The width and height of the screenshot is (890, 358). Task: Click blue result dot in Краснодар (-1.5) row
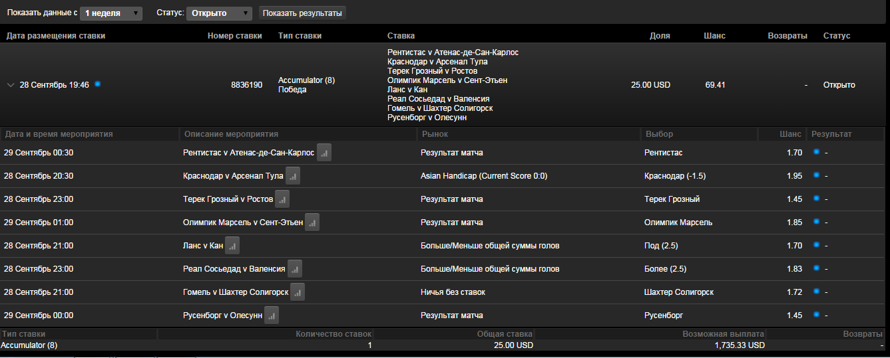pyautogui.click(x=816, y=175)
